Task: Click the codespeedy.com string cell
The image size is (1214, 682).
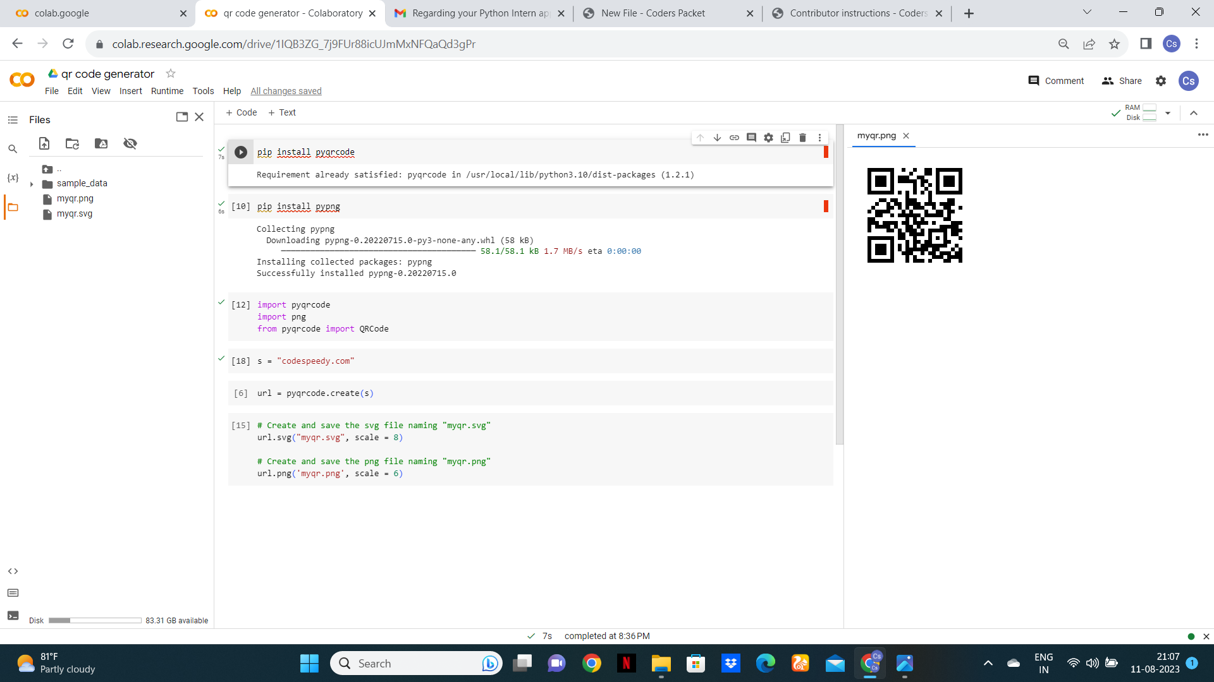Action: click(530, 361)
